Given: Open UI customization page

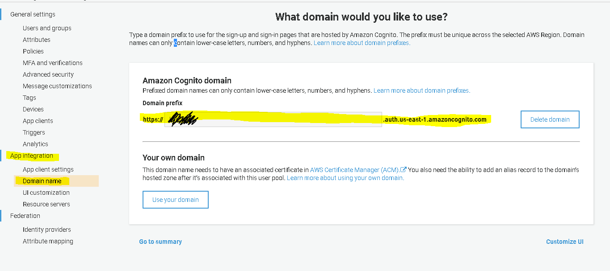Looking at the screenshot, I should click(46, 193).
